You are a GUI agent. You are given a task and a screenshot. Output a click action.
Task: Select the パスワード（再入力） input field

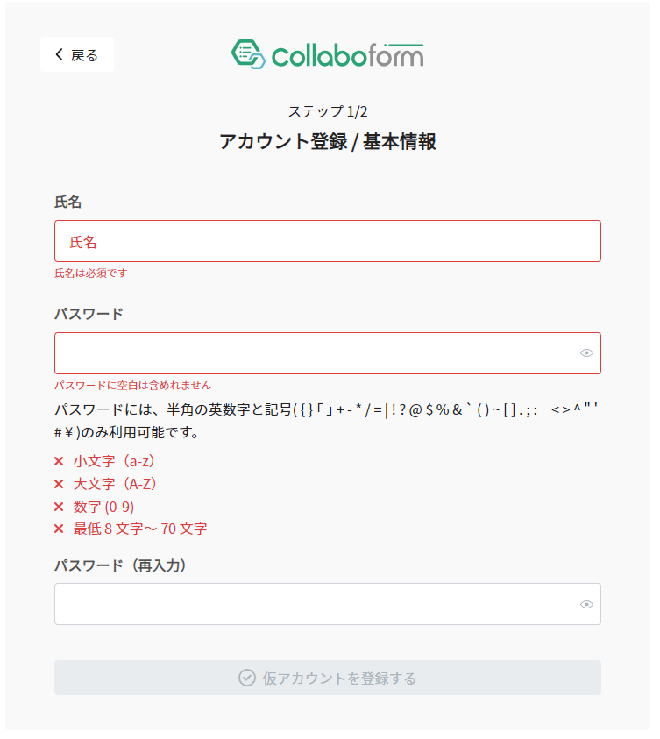[328, 604]
